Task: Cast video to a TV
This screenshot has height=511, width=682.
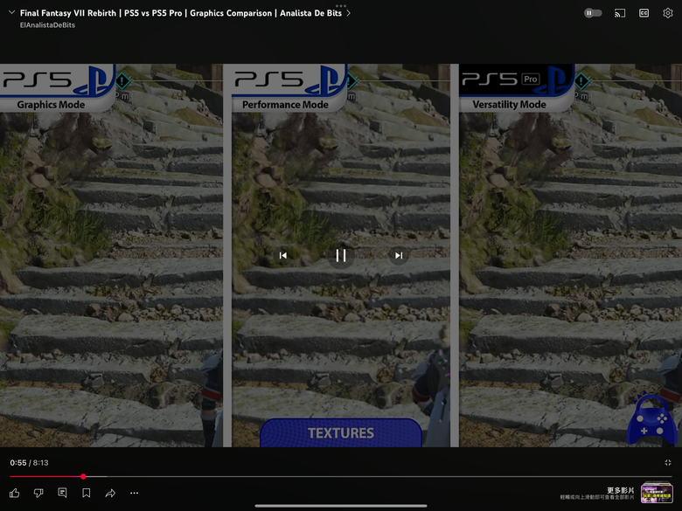Action: pyautogui.click(x=620, y=13)
